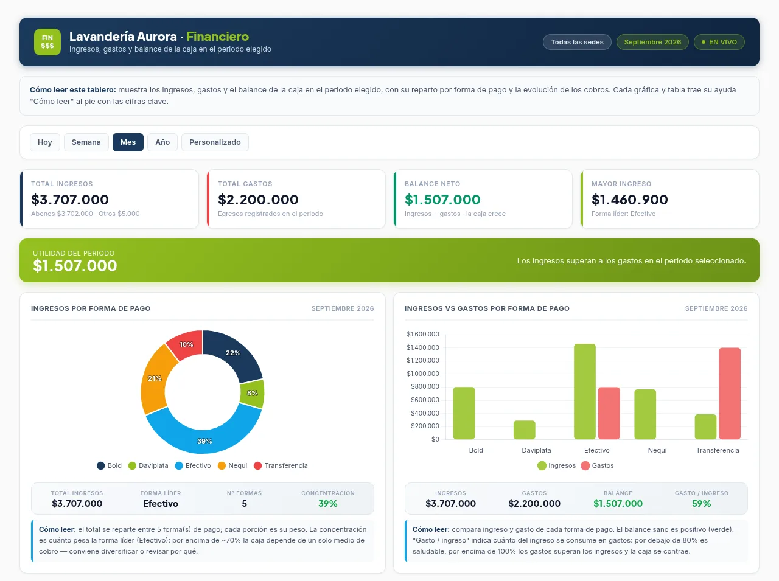Click the $1.600.000 y-axis label
Viewport: 779px width, 581px height.
tap(423, 335)
